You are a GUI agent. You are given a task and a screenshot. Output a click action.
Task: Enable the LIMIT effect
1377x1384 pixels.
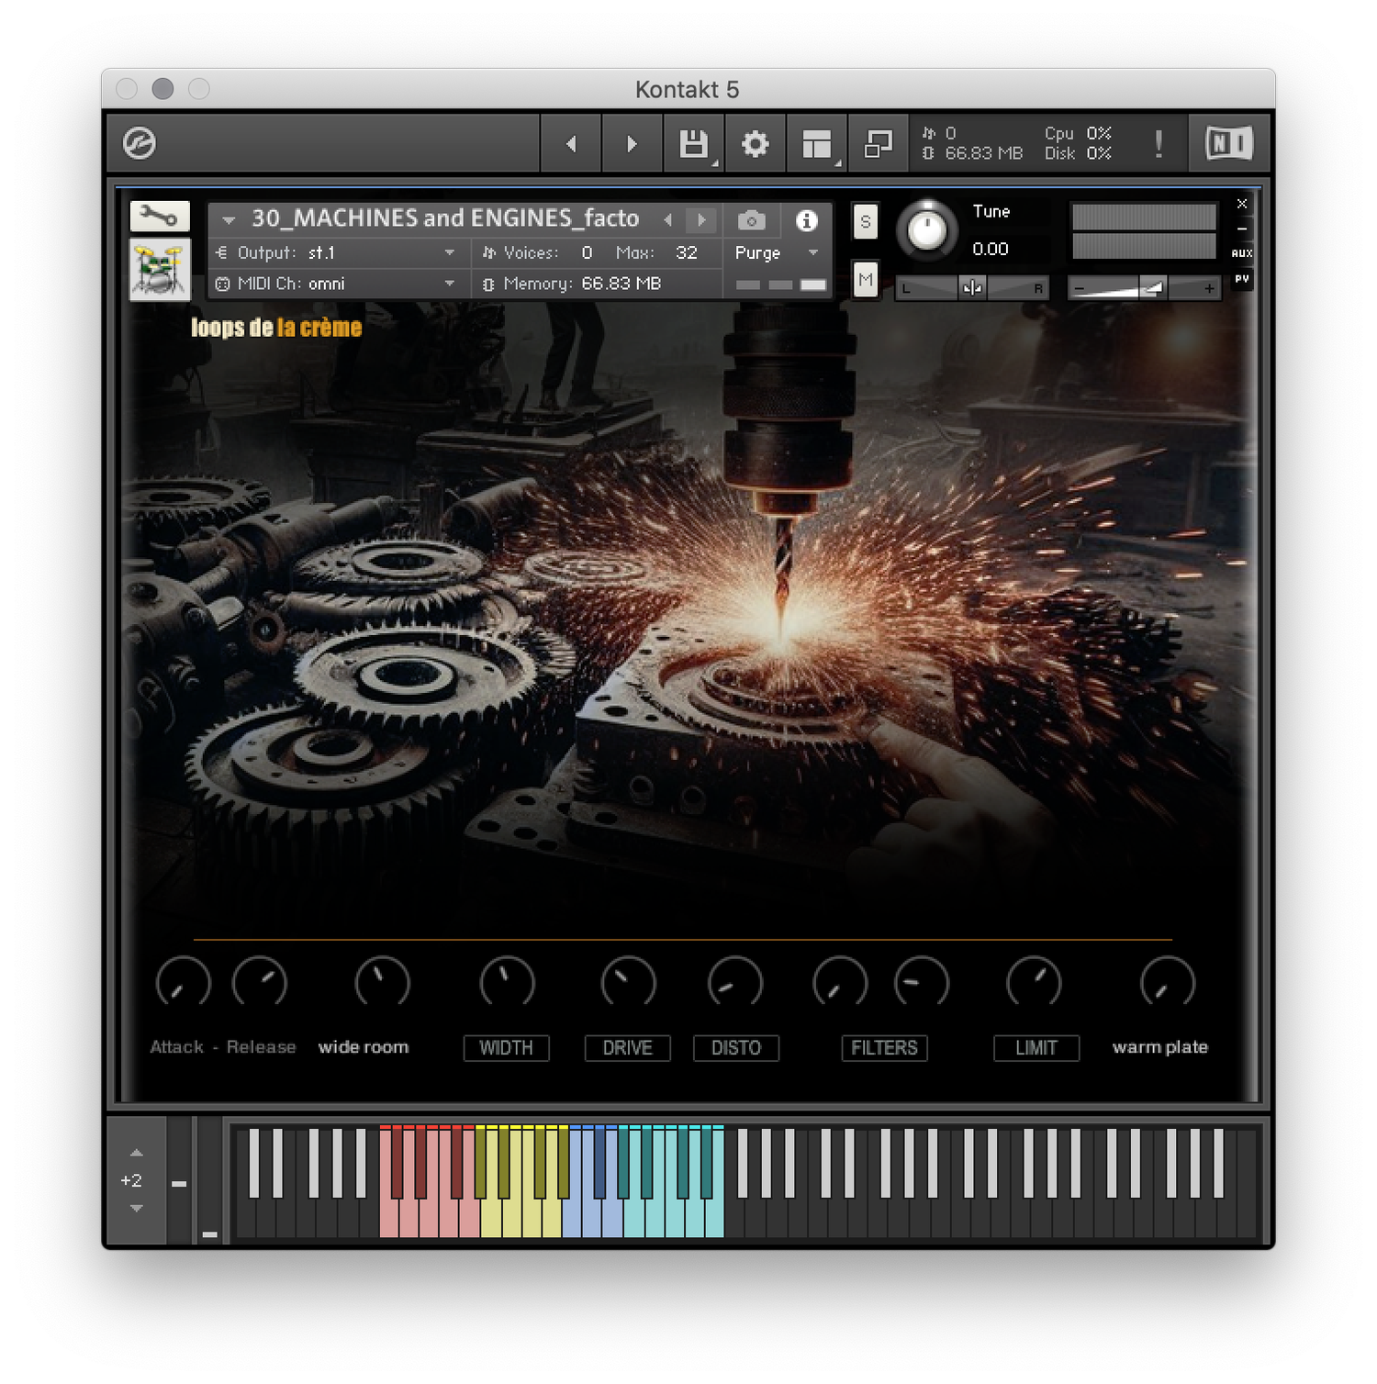coord(1036,1048)
